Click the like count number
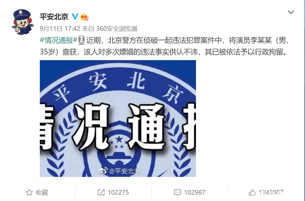The width and height of the screenshot is (305, 201). 271,192
